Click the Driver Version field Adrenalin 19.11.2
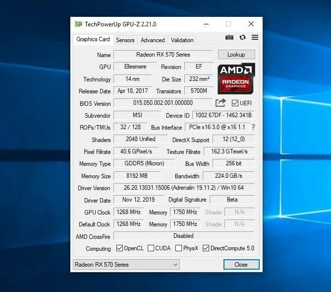The width and height of the screenshot is (331, 292). point(184,188)
